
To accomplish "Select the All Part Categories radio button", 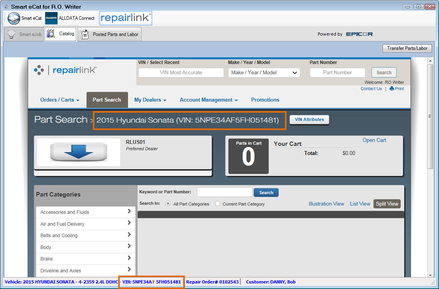I will (x=168, y=204).
